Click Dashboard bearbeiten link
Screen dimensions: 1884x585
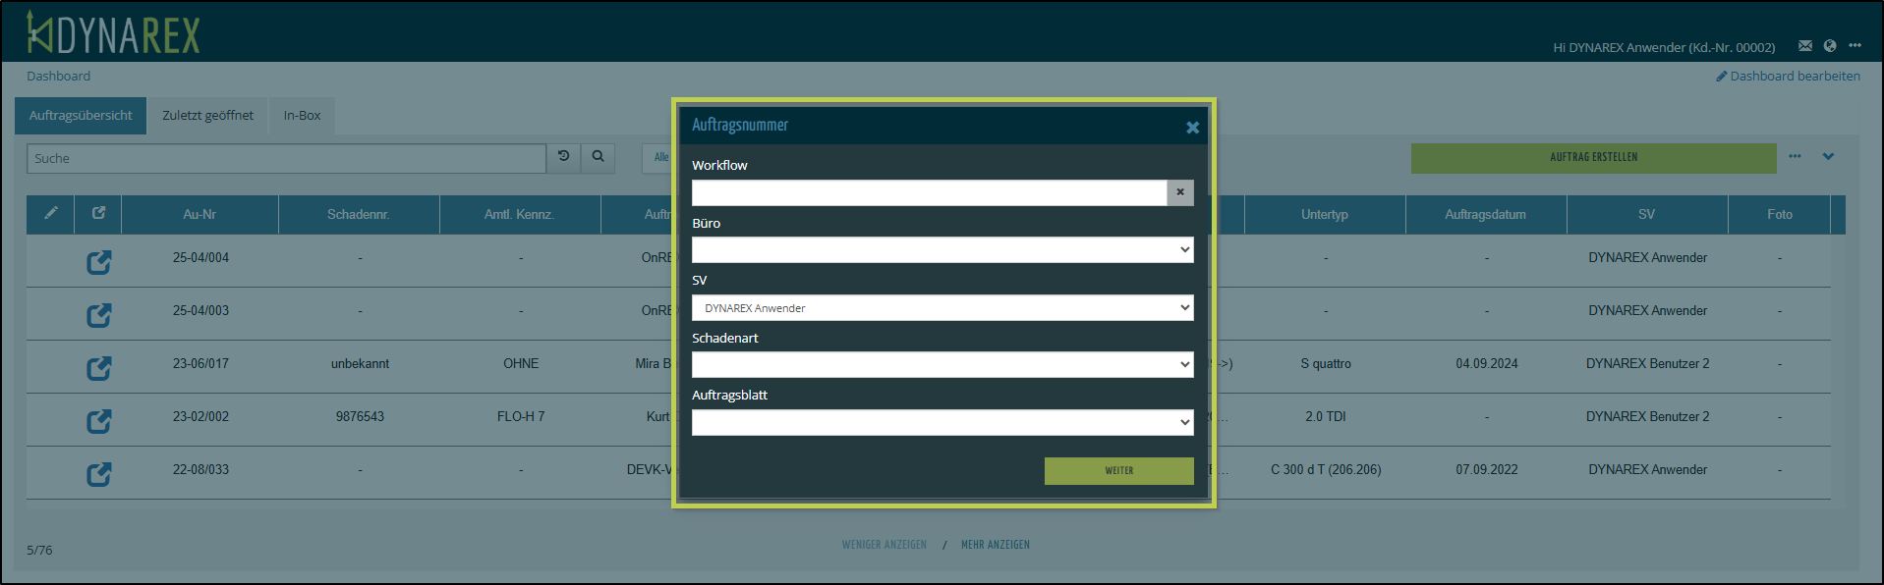[1788, 77]
